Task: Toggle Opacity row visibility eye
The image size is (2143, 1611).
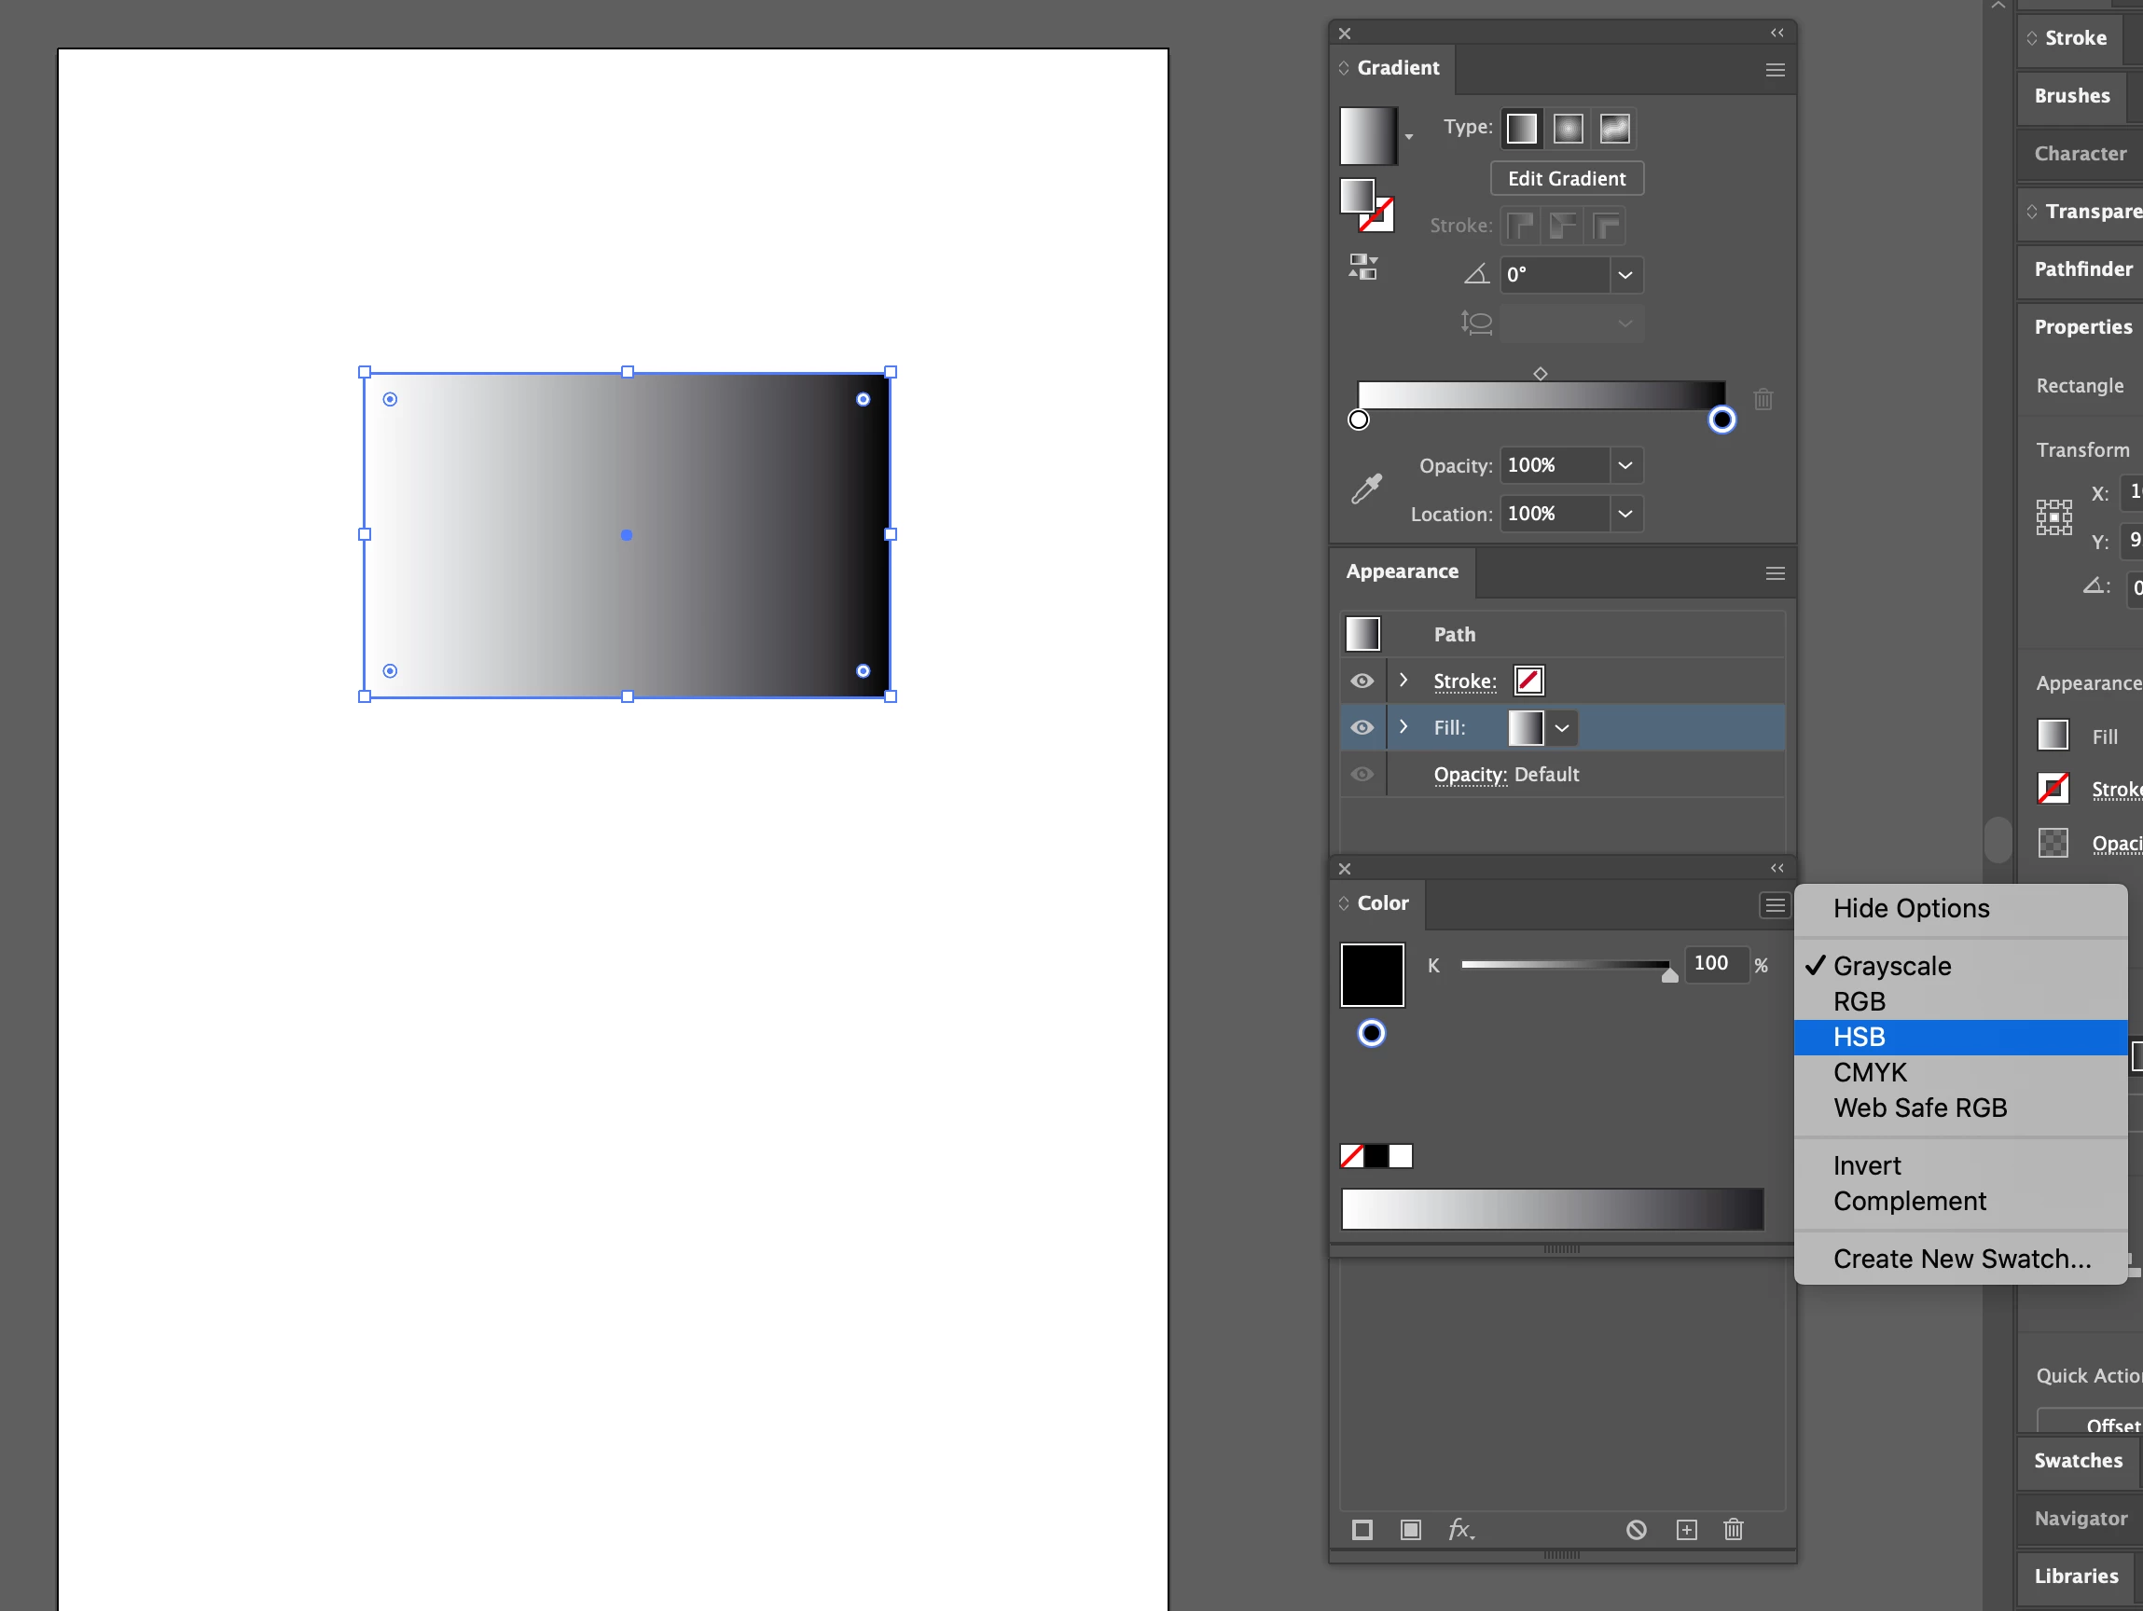Action: click(1362, 774)
